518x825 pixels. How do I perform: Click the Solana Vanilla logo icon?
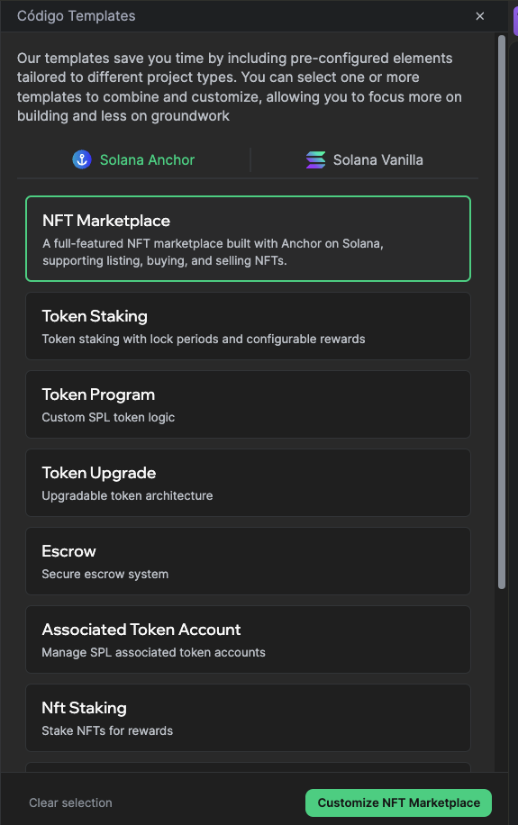(x=316, y=159)
